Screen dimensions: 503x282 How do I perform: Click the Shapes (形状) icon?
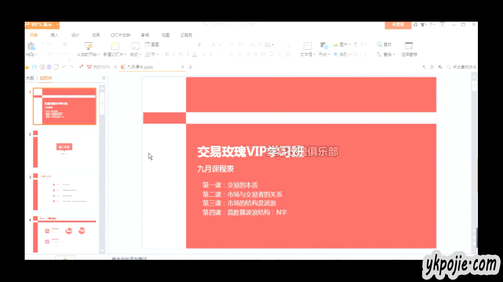click(x=324, y=46)
